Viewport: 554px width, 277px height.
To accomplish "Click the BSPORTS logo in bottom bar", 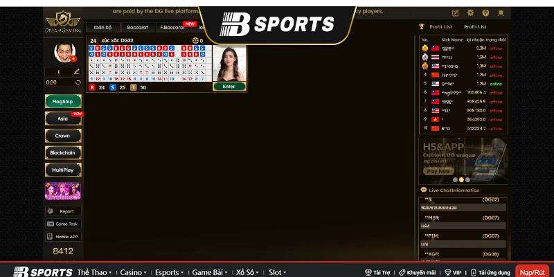I will [x=43, y=272].
